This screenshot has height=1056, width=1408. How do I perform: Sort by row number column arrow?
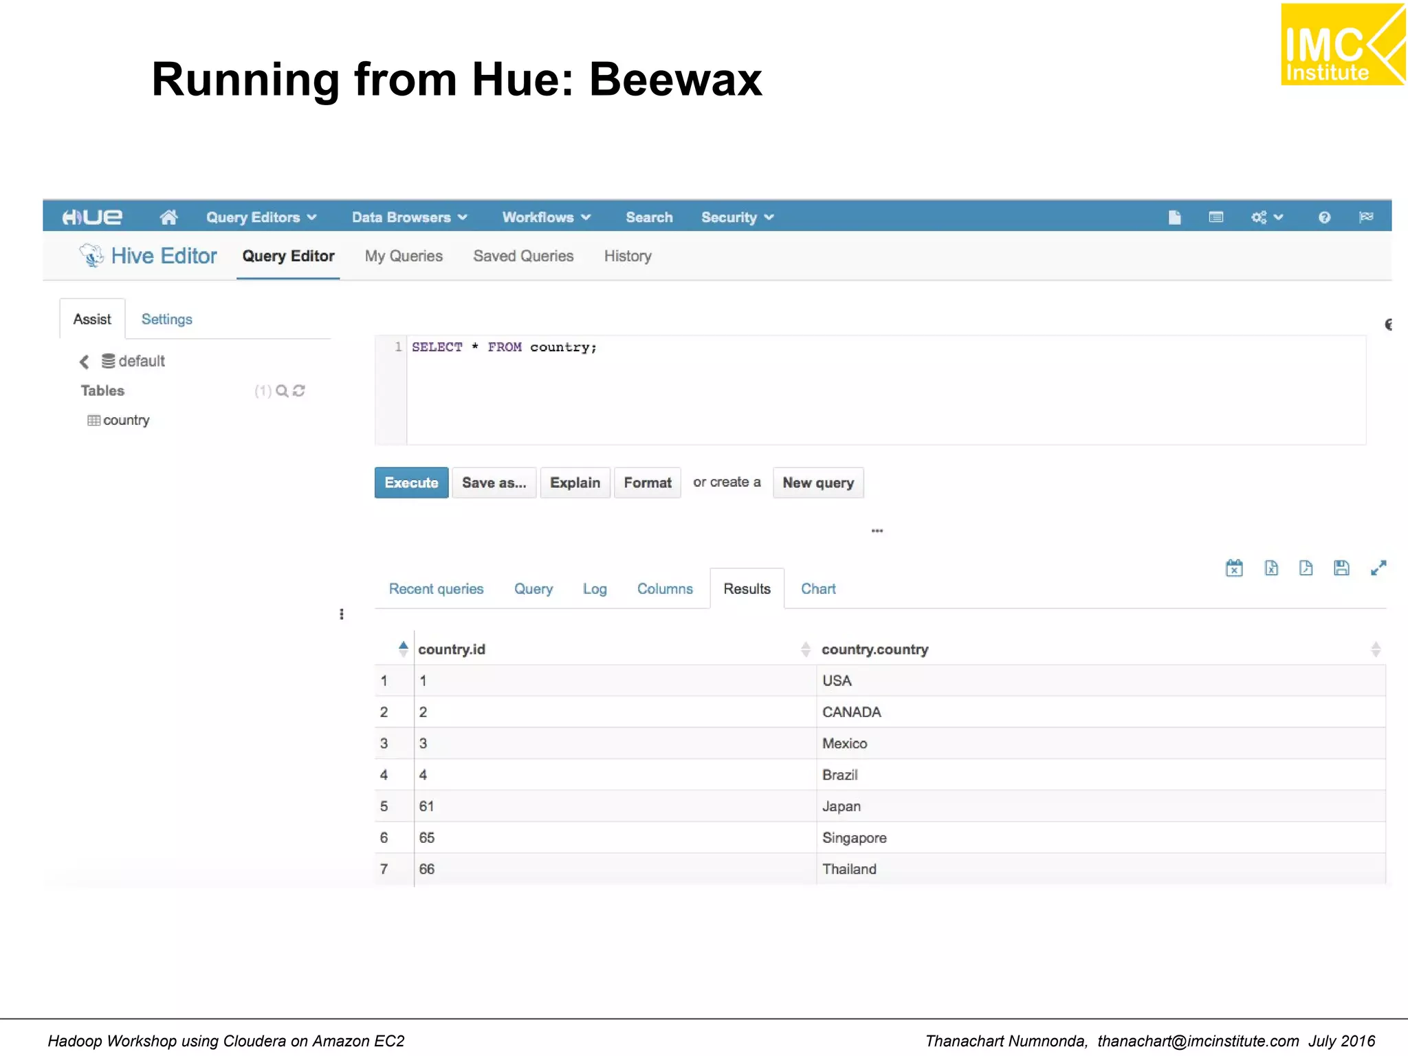403,649
